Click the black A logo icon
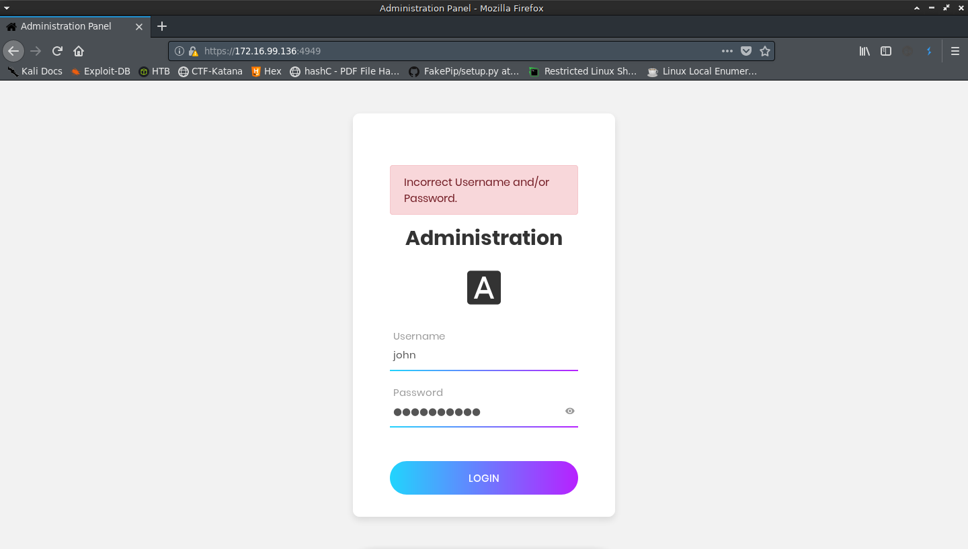This screenshot has width=968, height=549. point(484,287)
